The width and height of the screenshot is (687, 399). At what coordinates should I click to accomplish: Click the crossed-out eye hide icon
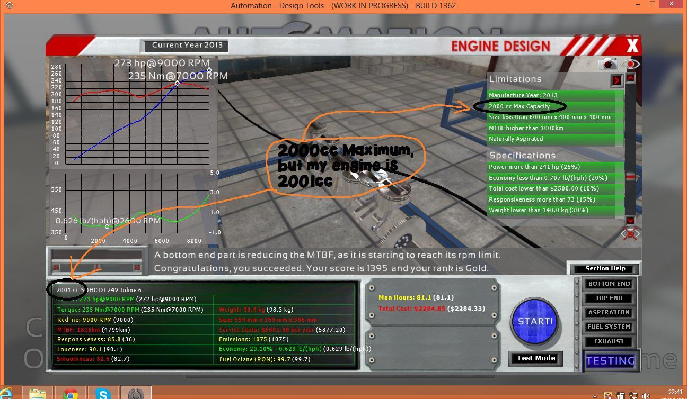630,234
